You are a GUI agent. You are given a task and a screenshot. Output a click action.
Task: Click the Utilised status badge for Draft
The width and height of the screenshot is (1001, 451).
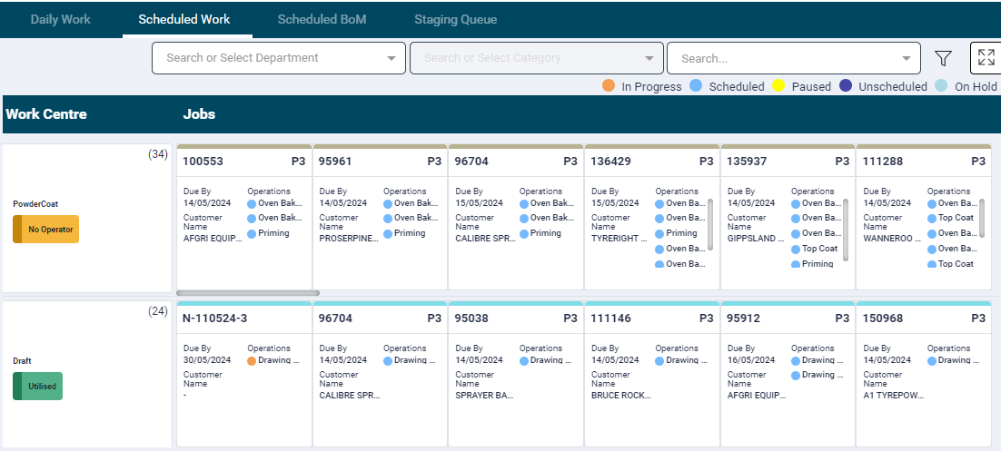pyautogui.click(x=38, y=386)
